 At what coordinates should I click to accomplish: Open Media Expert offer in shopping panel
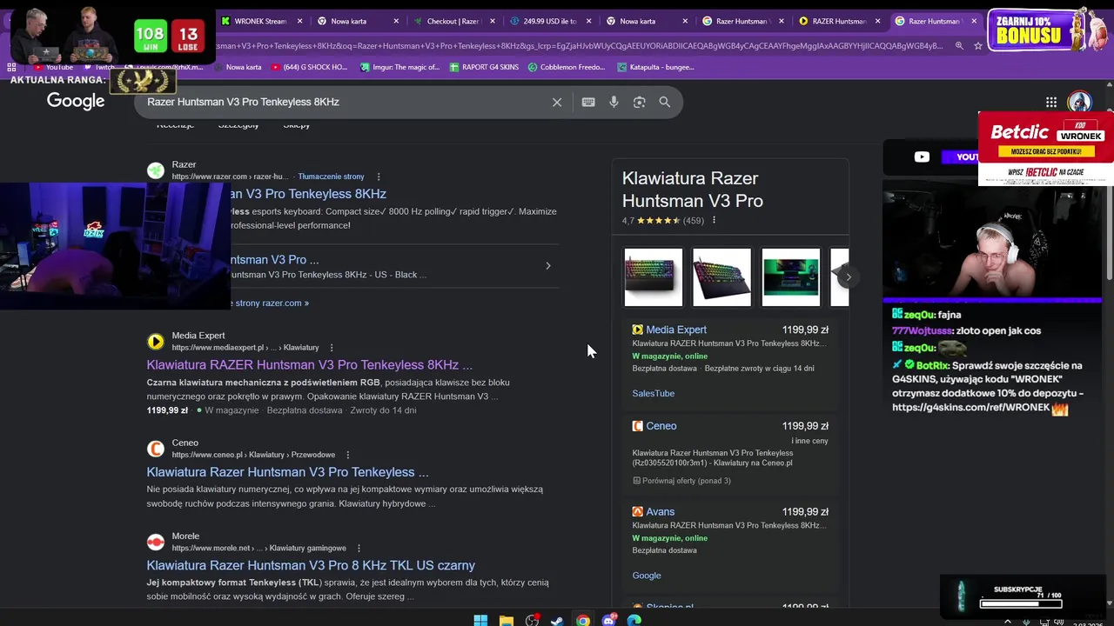pyautogui.click(x=676, y=330)
